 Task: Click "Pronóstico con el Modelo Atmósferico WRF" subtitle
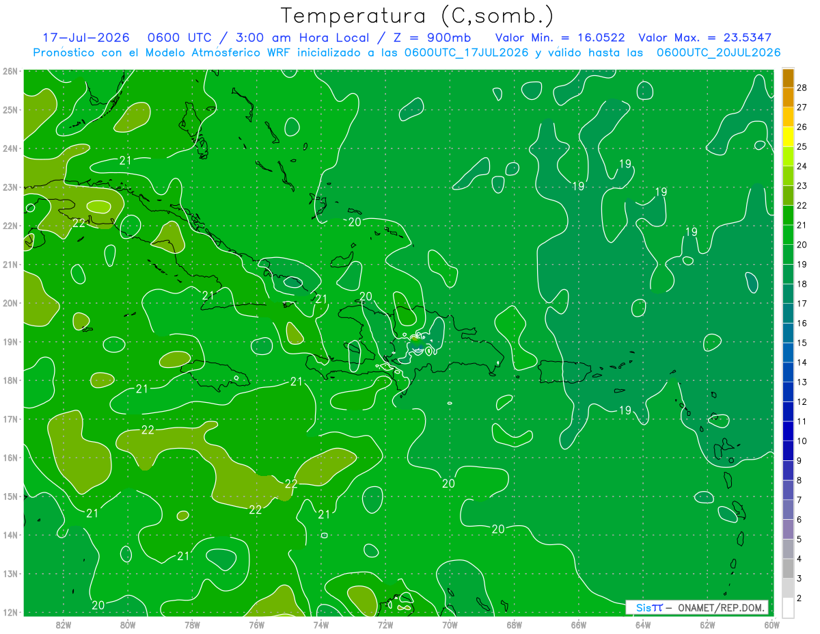tap(162, 53)
